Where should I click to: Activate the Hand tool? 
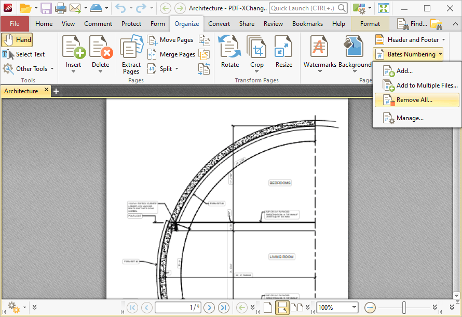pos(17,40)
